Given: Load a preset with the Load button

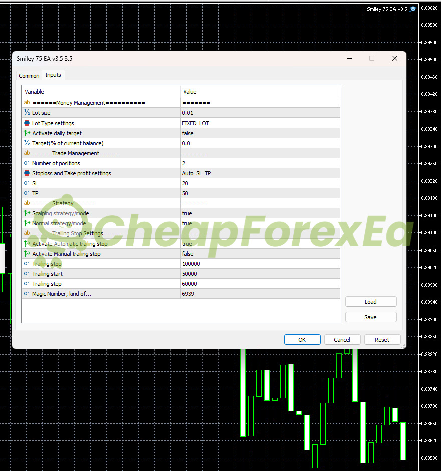Looking at the screenshot, I should (x=371, y=302).
